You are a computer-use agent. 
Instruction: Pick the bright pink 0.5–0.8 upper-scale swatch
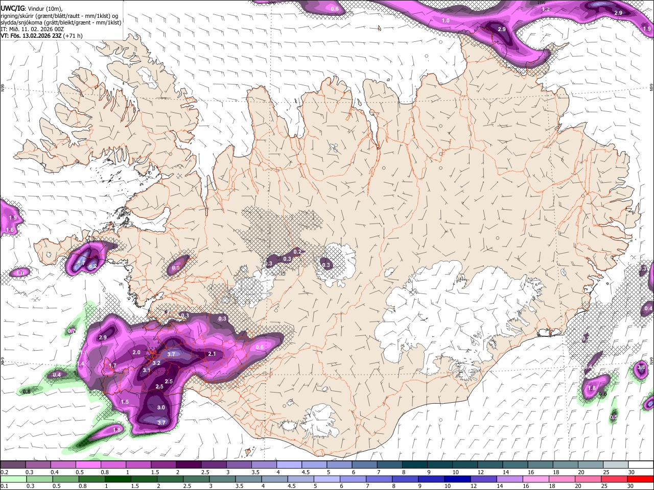[x=88, y=464]
